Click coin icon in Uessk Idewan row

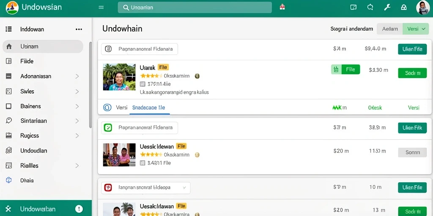coord(197,155)
